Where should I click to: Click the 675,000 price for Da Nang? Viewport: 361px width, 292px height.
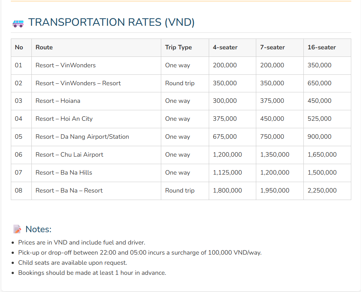[x=225, y=137]
